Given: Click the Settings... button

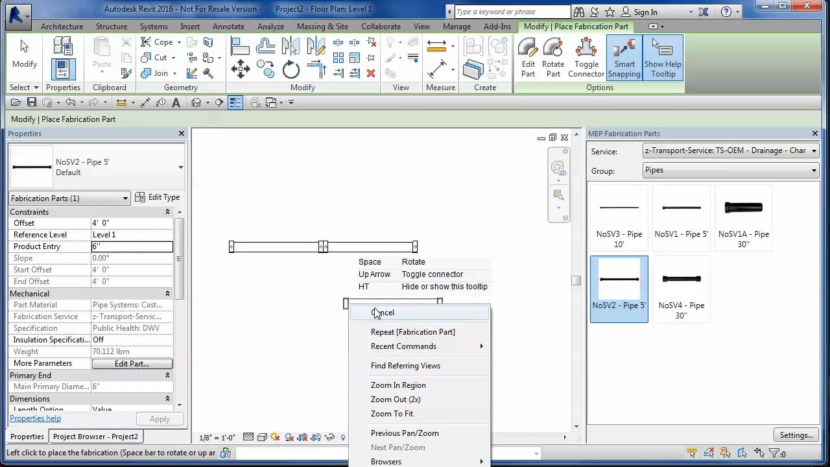Looking at the screenshot, I should pos(796,435).
